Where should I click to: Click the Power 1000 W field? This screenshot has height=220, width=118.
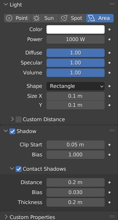click(x=76, y=40)
